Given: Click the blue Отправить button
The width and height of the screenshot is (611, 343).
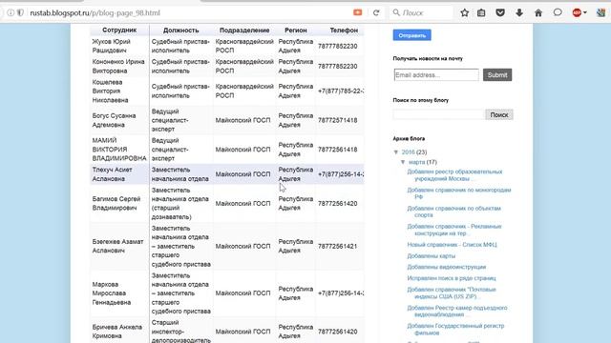Looking at the screenshot, I should (411, 35).
